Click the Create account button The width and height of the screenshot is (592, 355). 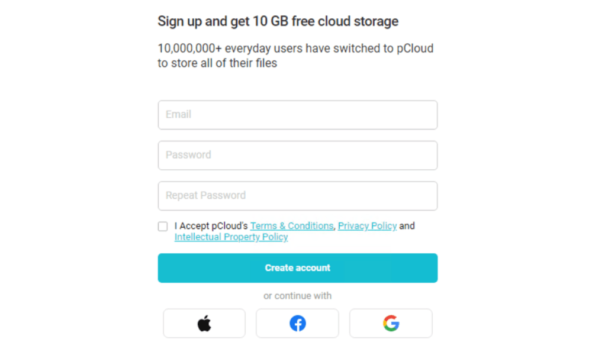(298, 268)
